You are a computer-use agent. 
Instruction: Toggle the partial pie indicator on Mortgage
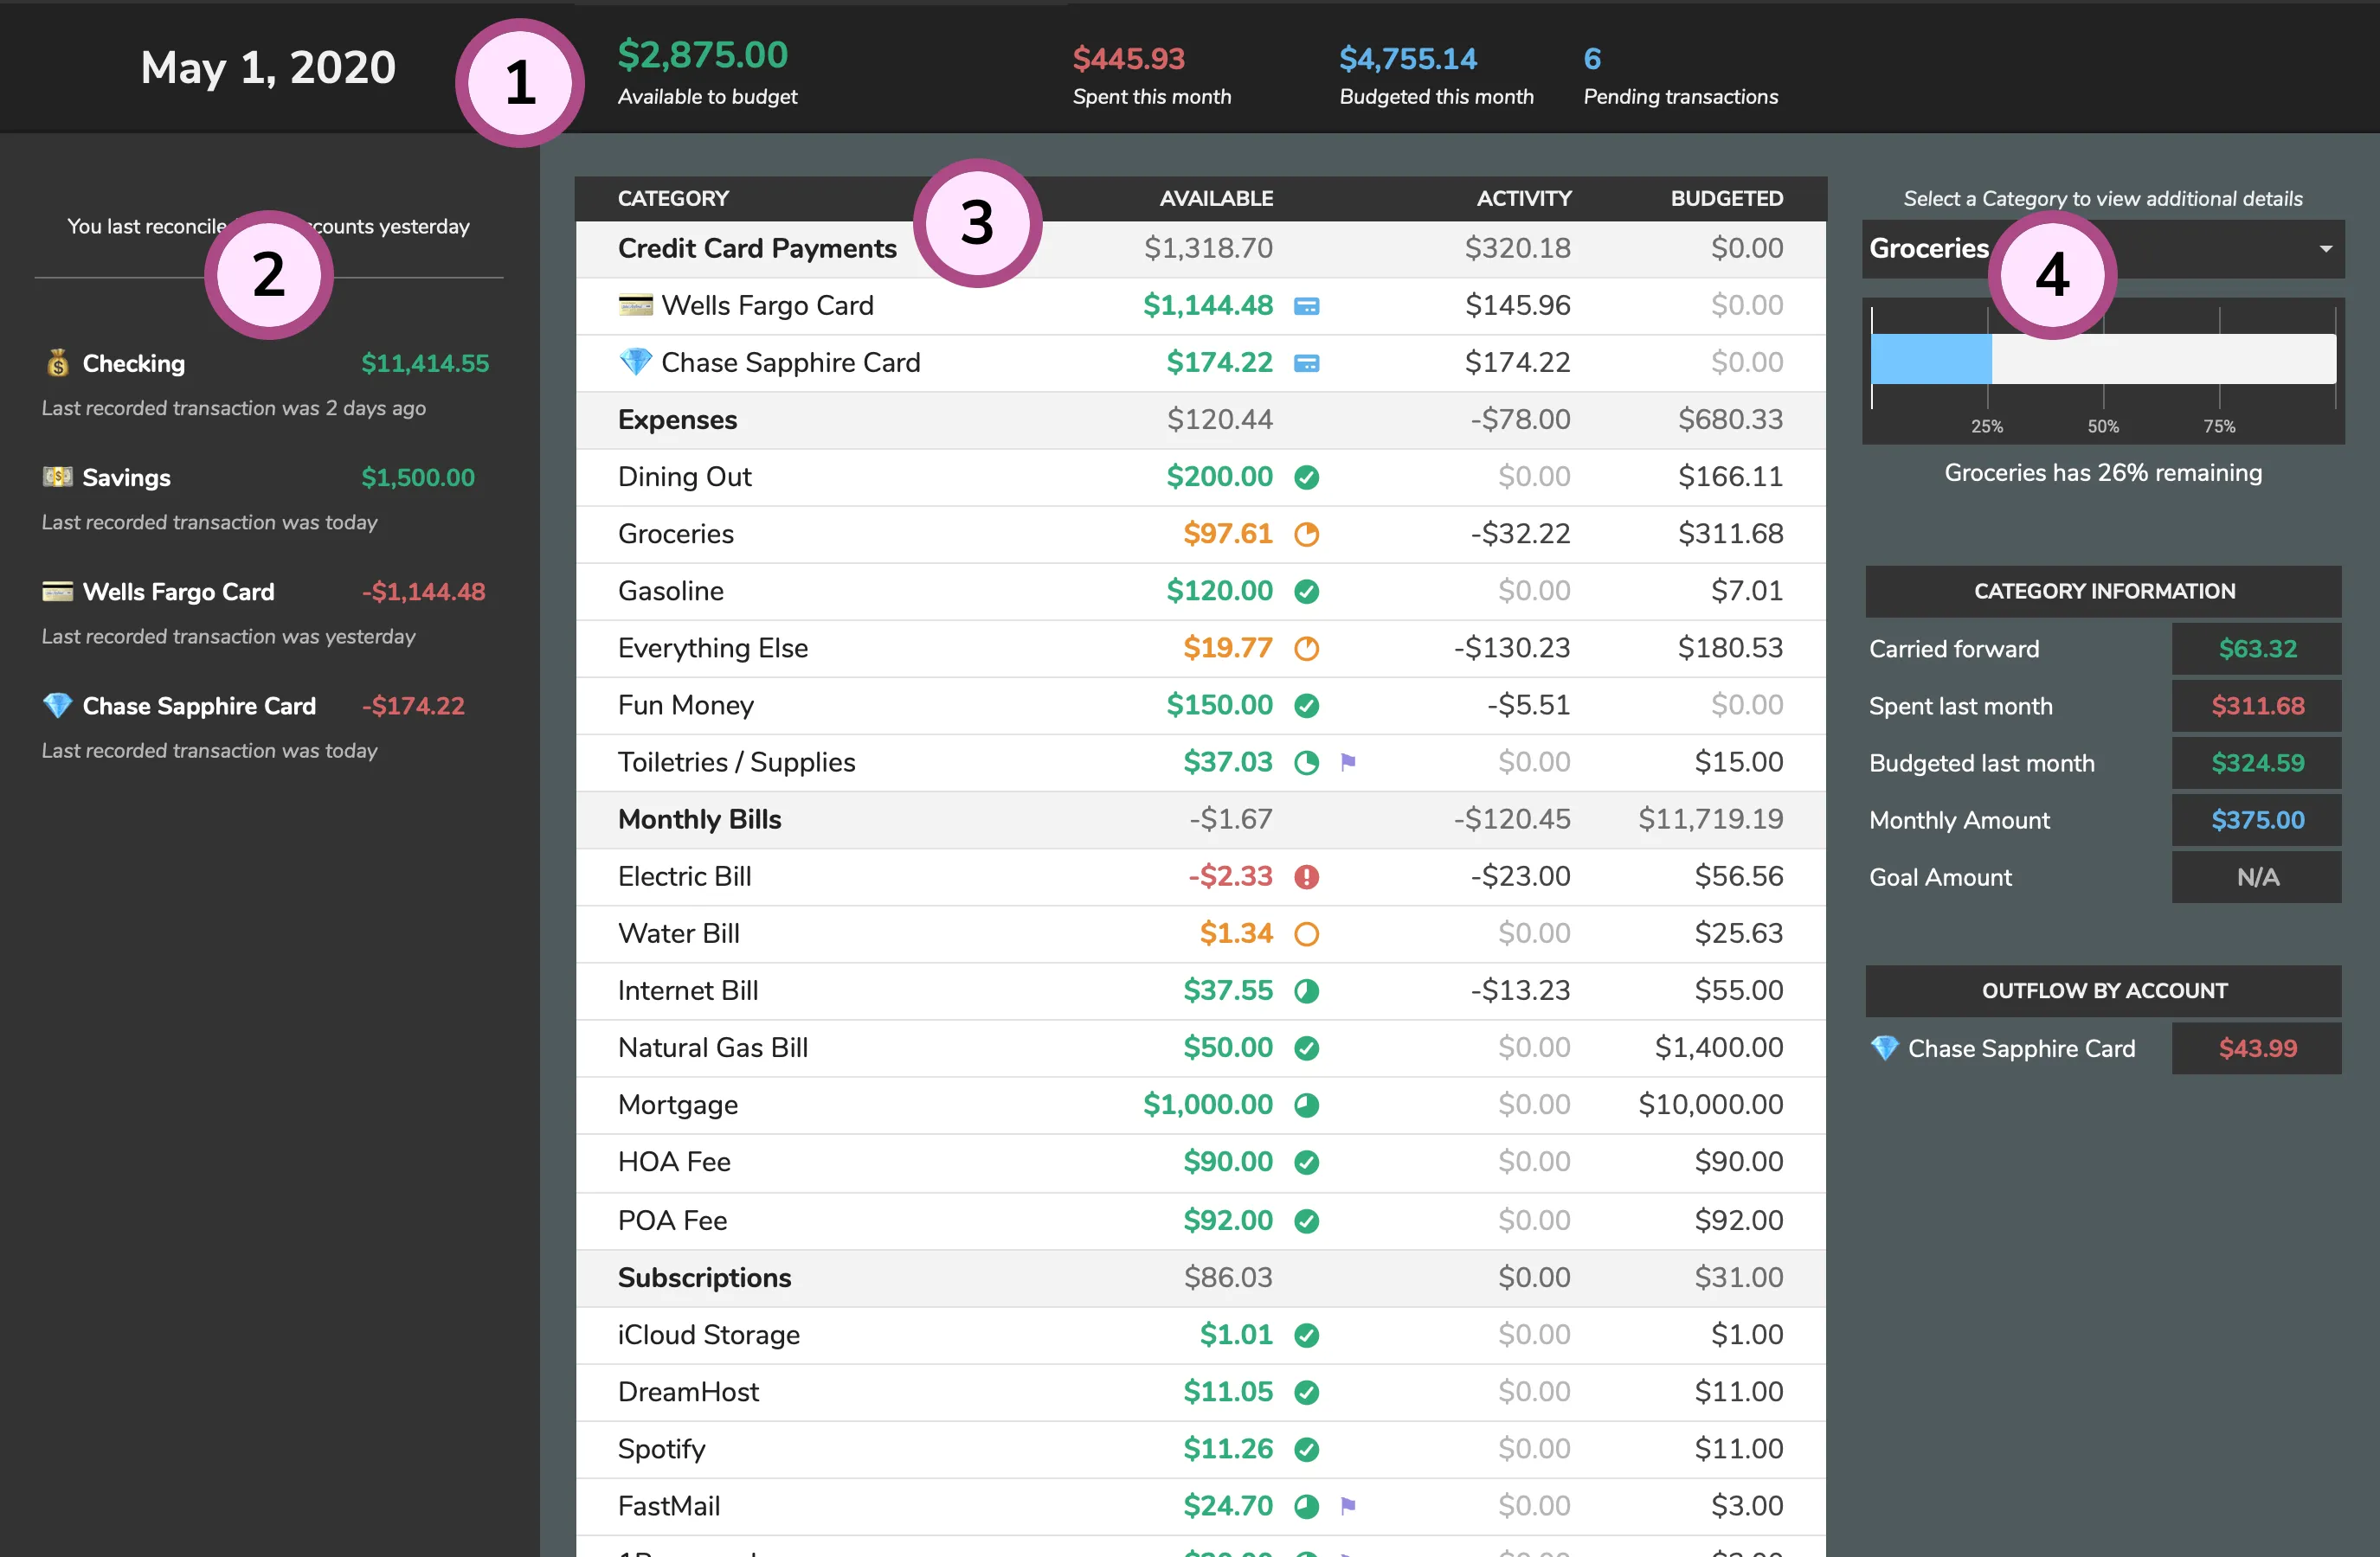(x=1308, y=1105)
